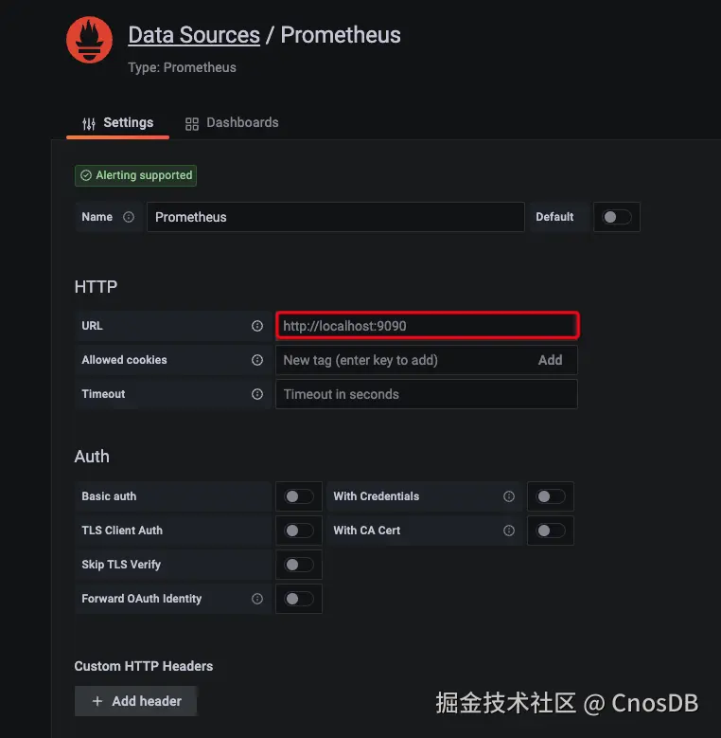Click the Type: Prometheus subtitle text

[182, 68]
